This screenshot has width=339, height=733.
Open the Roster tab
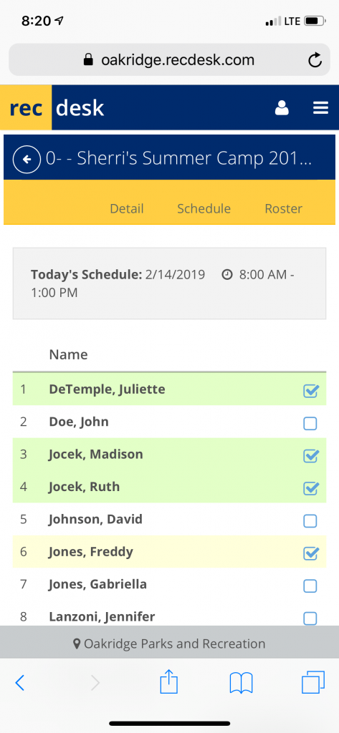pyautogui.click(x=284, y=208)
